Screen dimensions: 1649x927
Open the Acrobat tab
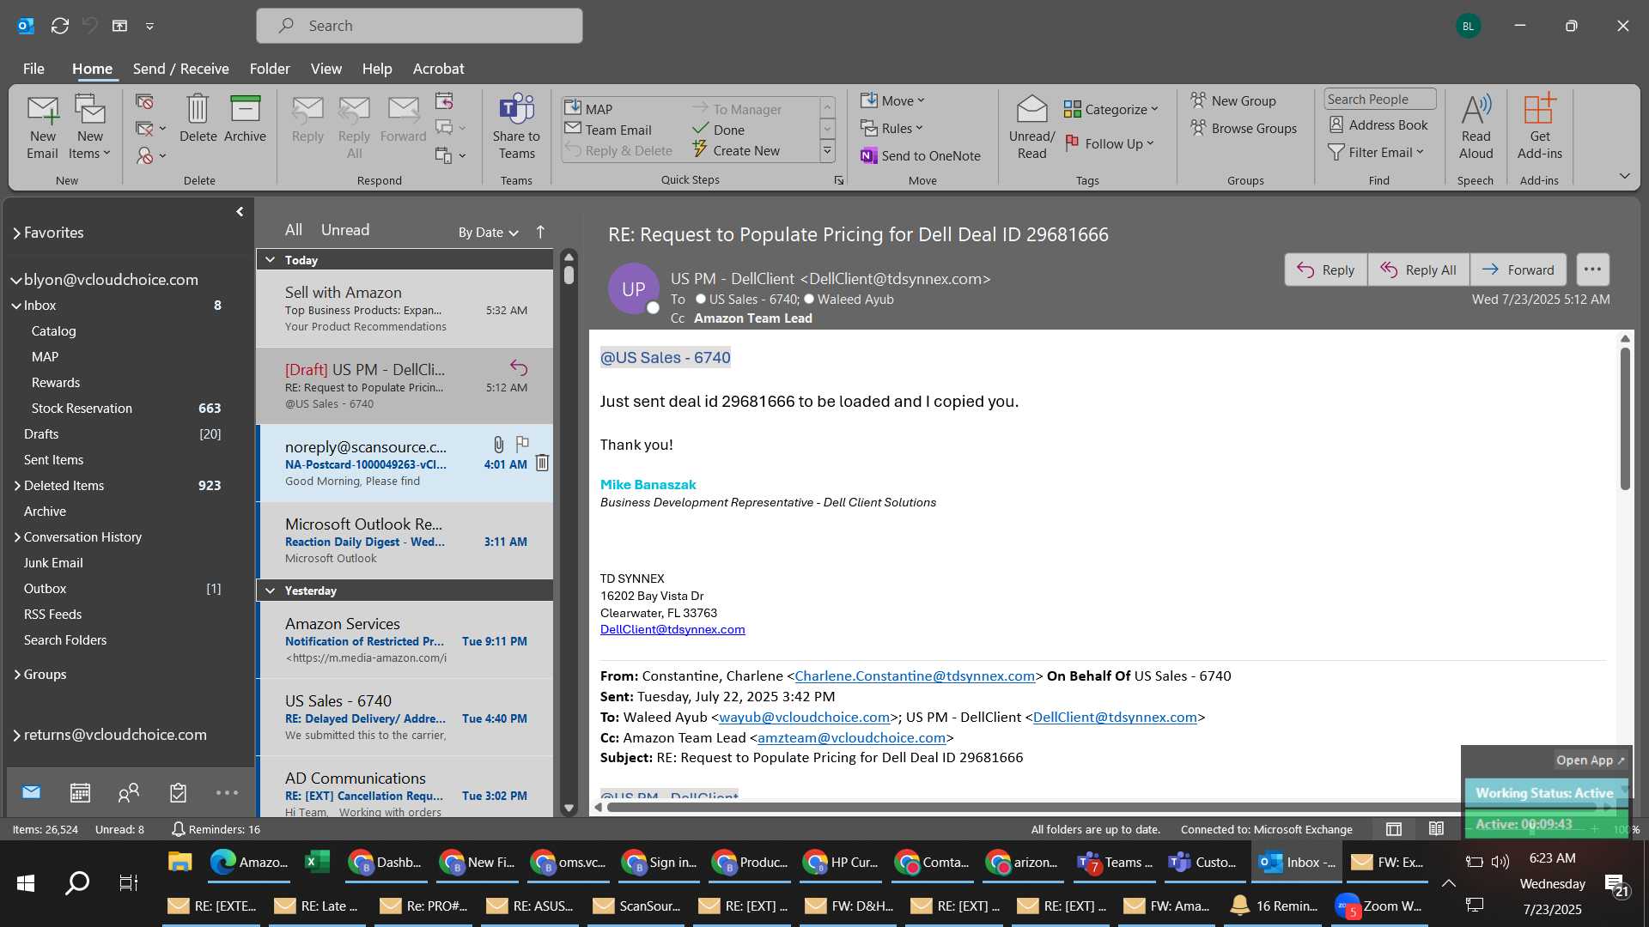[x=438, y=69]
